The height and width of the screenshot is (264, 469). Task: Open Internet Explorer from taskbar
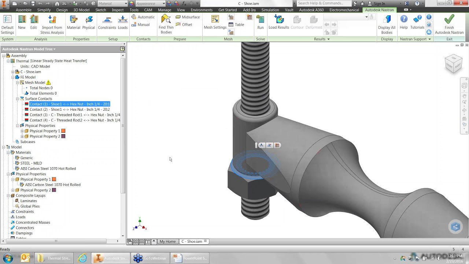coord(82,258)
